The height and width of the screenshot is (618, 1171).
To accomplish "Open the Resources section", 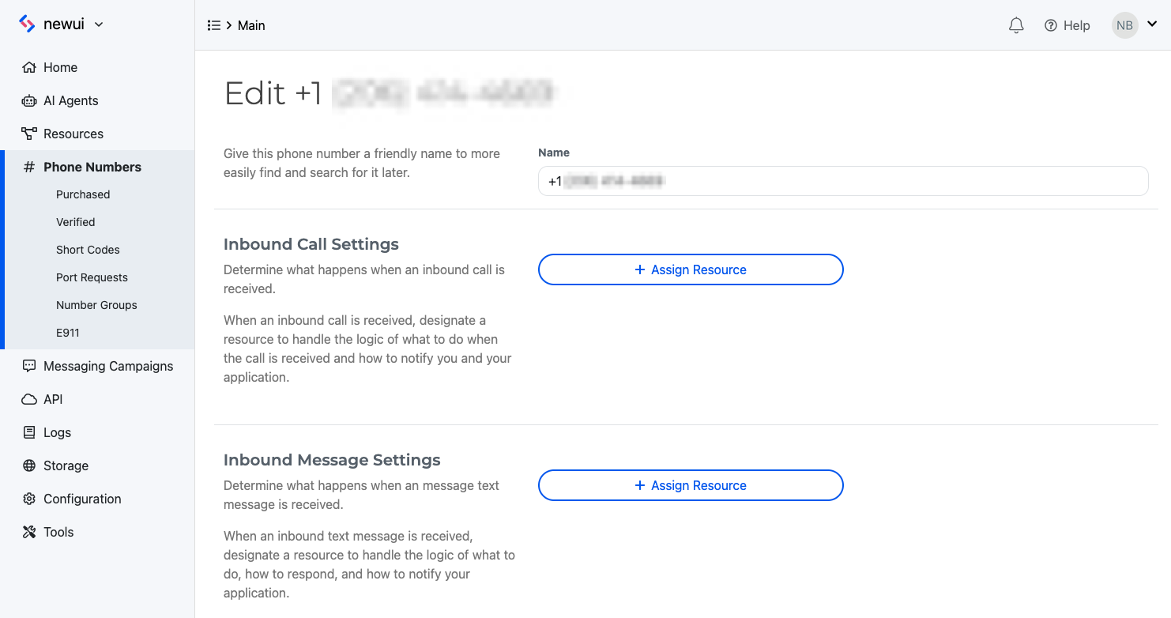I will [72, 134].
